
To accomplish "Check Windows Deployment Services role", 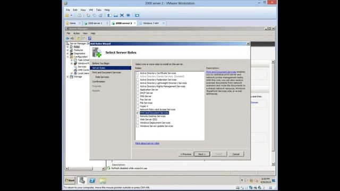I will 138,123.
